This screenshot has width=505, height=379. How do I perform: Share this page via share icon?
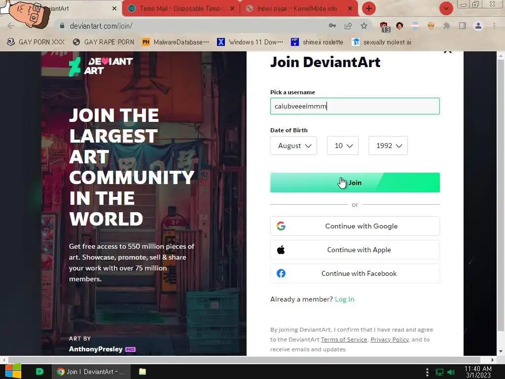(348, 26)
